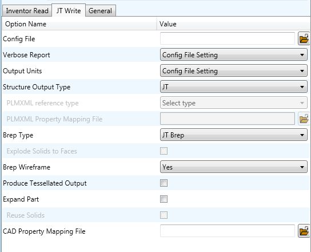Select the JT Write tab
The height and width of the screenshot is (252, 311).
(69, 10)
